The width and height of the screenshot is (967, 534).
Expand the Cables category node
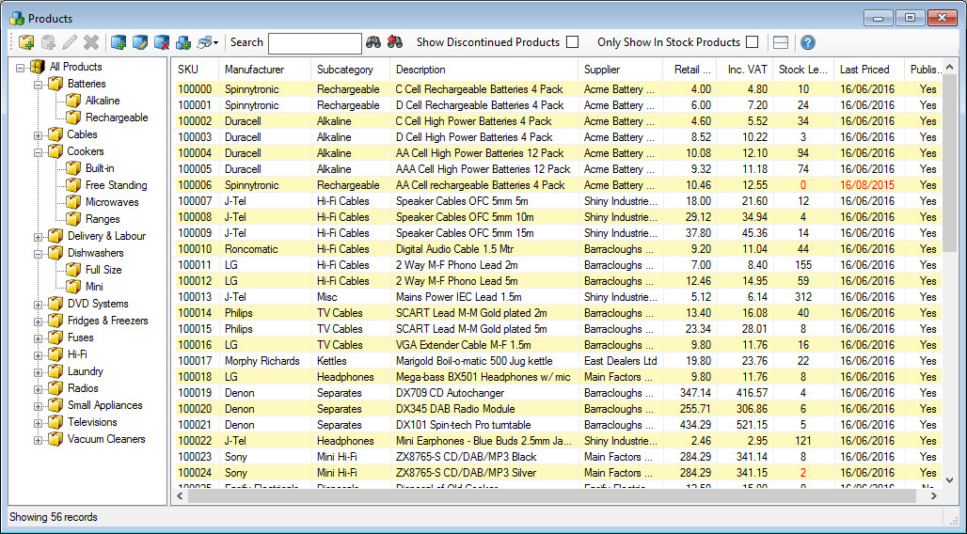point(39,134)
